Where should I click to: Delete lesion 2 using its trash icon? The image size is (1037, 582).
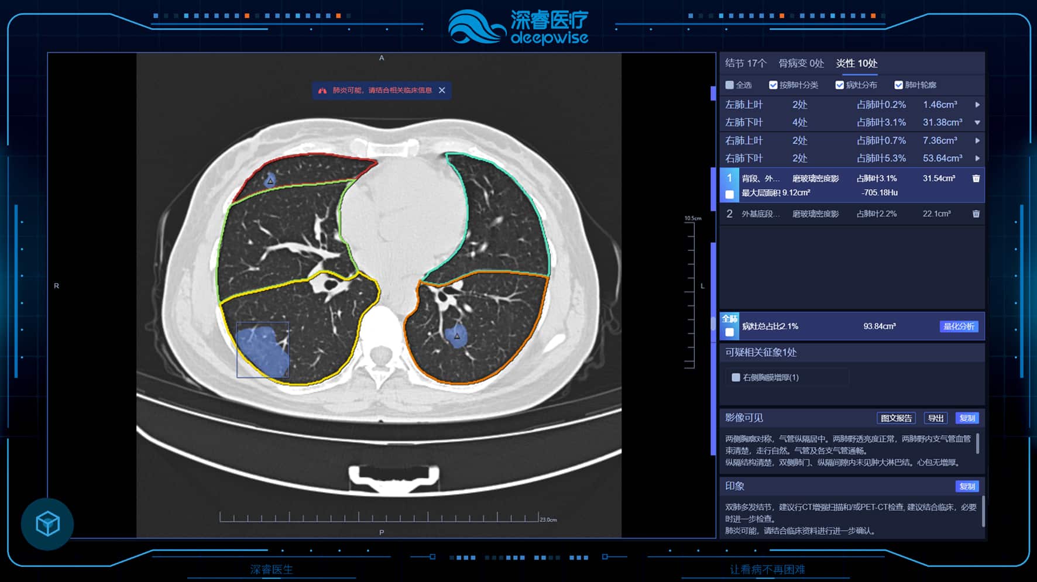pos(975,213)
